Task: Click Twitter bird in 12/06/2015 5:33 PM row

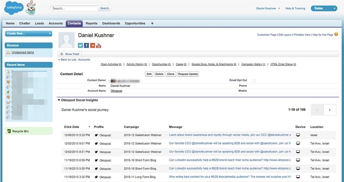Action: tap(96, 135)
